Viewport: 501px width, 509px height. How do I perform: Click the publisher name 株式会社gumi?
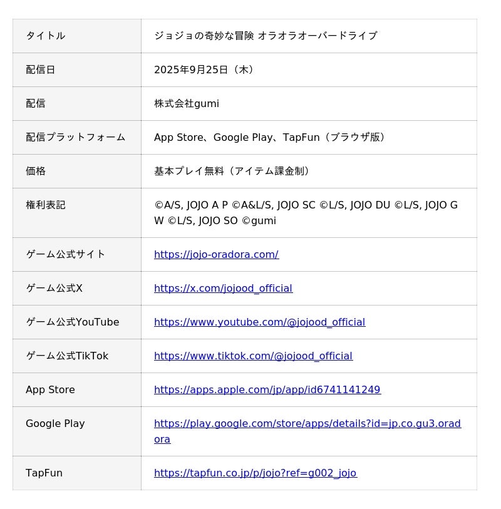(x=187, y=103)
